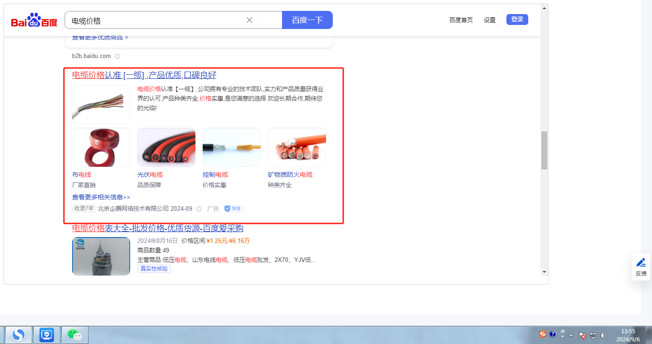Click the Baidu logo

coord(34,20)
